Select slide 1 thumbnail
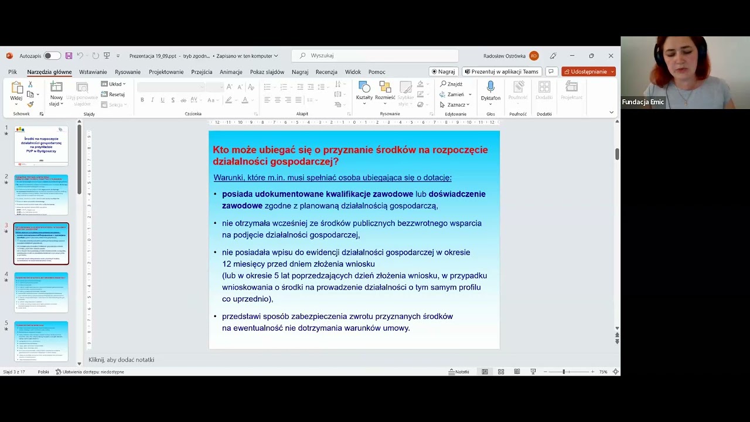 (x=41, y=146)
